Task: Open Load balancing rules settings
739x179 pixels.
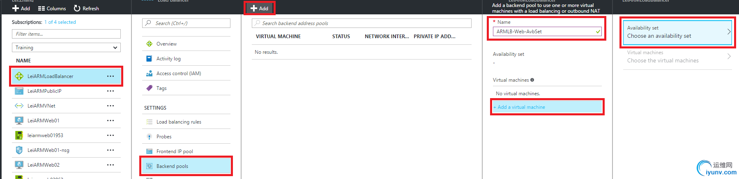Action: pos(186,122)
